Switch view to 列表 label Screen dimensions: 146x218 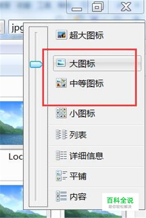[x=78, y=135]
